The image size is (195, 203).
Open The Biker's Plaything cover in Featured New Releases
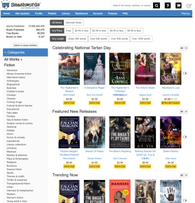pos(120,132)
